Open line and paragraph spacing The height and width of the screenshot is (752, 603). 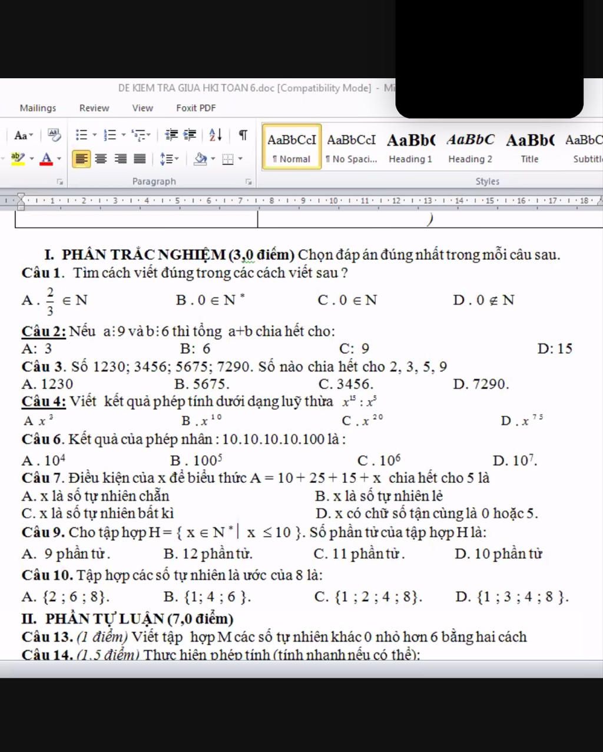pyautogui.click(x=168, y=159)
